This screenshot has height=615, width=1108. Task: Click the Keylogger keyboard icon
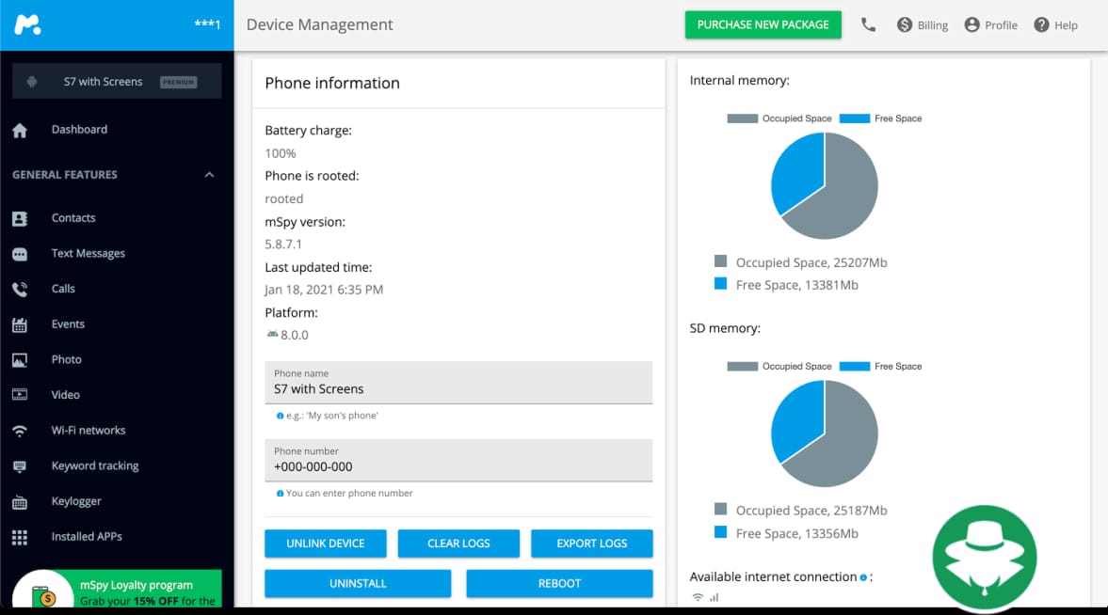click(20, 502)
